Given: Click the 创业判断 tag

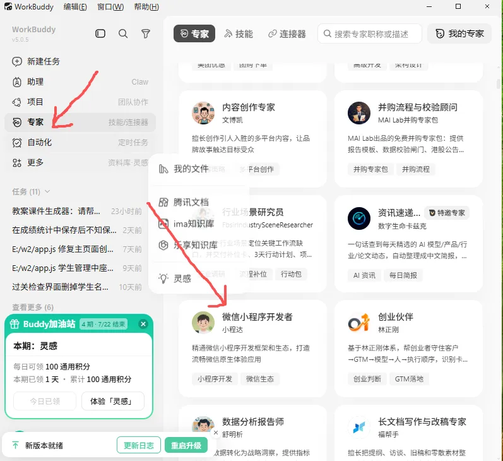Looking at the screenshot, I should [x=367, y=379].
